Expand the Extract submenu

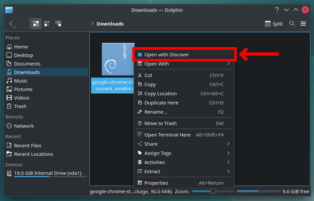pos(184,171)
